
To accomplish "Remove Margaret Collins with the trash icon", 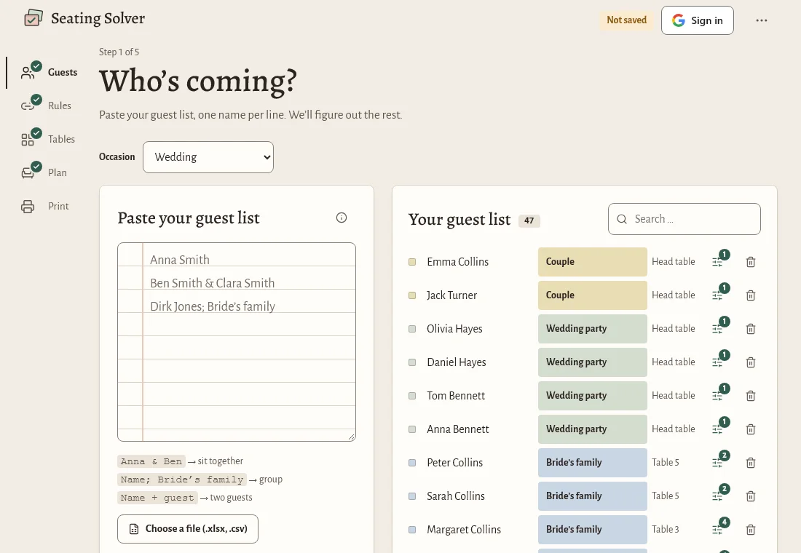I will tap(751, 530).
